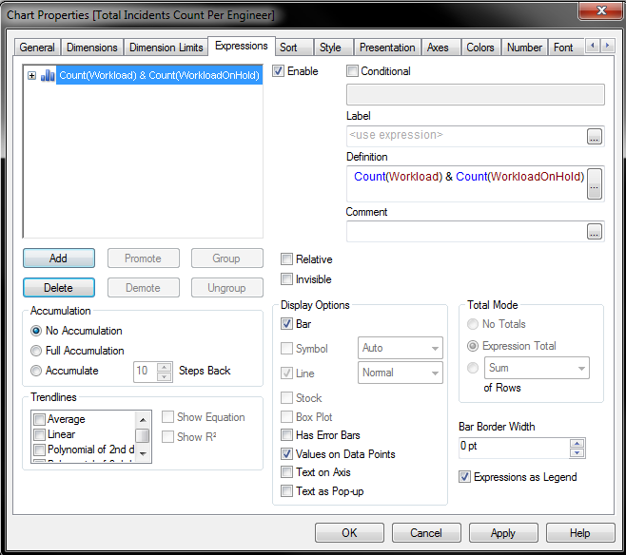Image resolution: width=626 pixels, height=555 pixels.
Task: Uncheck the Enable checkbox
Action: [278, 71]
